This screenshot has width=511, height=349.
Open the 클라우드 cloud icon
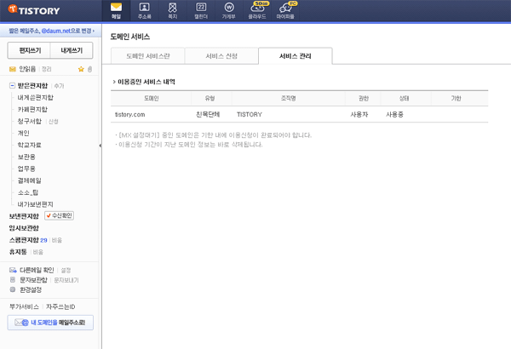point(257,10)
